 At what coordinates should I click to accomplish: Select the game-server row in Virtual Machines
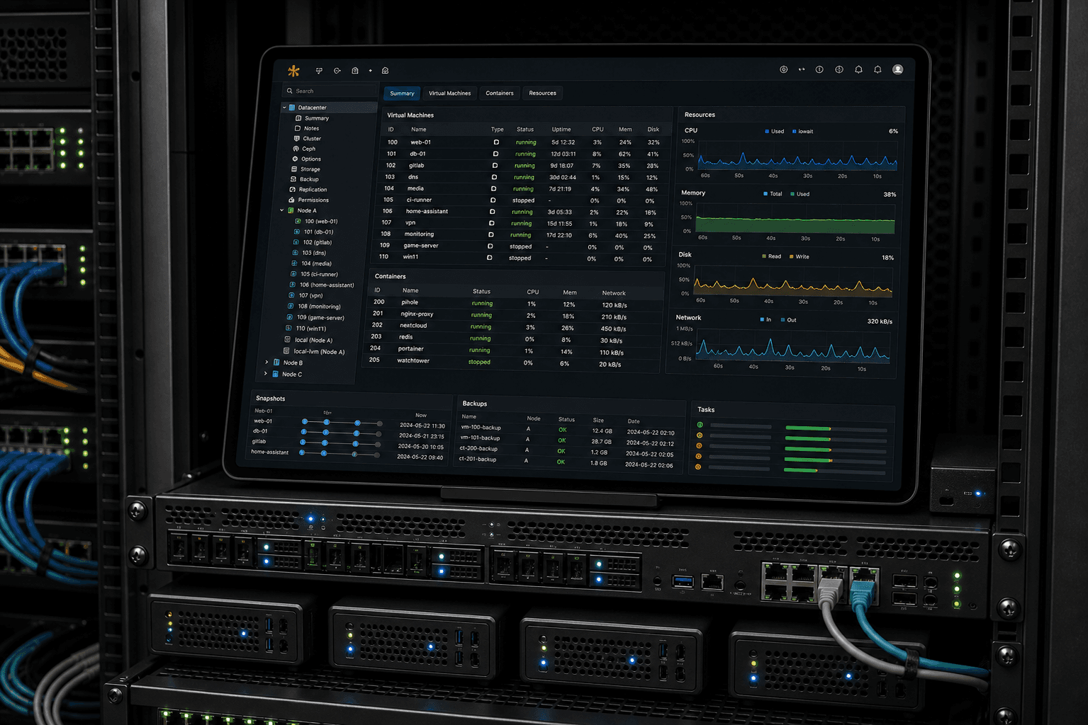520,246
